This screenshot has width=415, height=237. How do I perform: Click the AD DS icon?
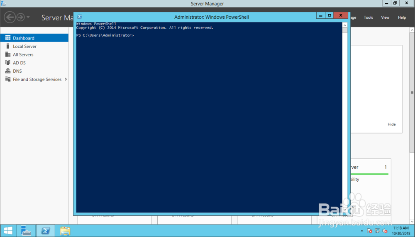[x=7, y=62]
